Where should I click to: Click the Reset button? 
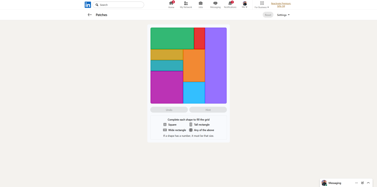click(x=268, y=15)
